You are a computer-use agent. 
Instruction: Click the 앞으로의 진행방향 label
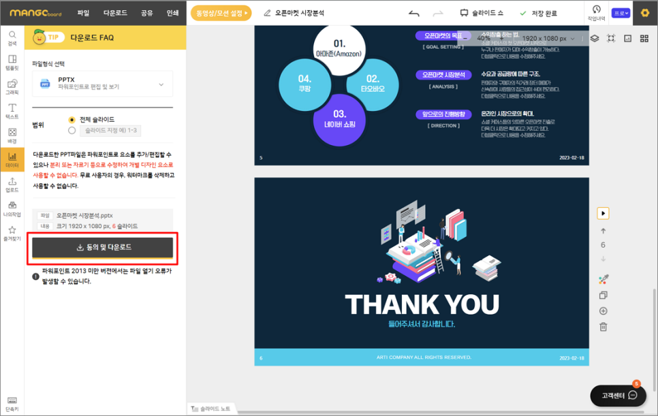point(443,114)
